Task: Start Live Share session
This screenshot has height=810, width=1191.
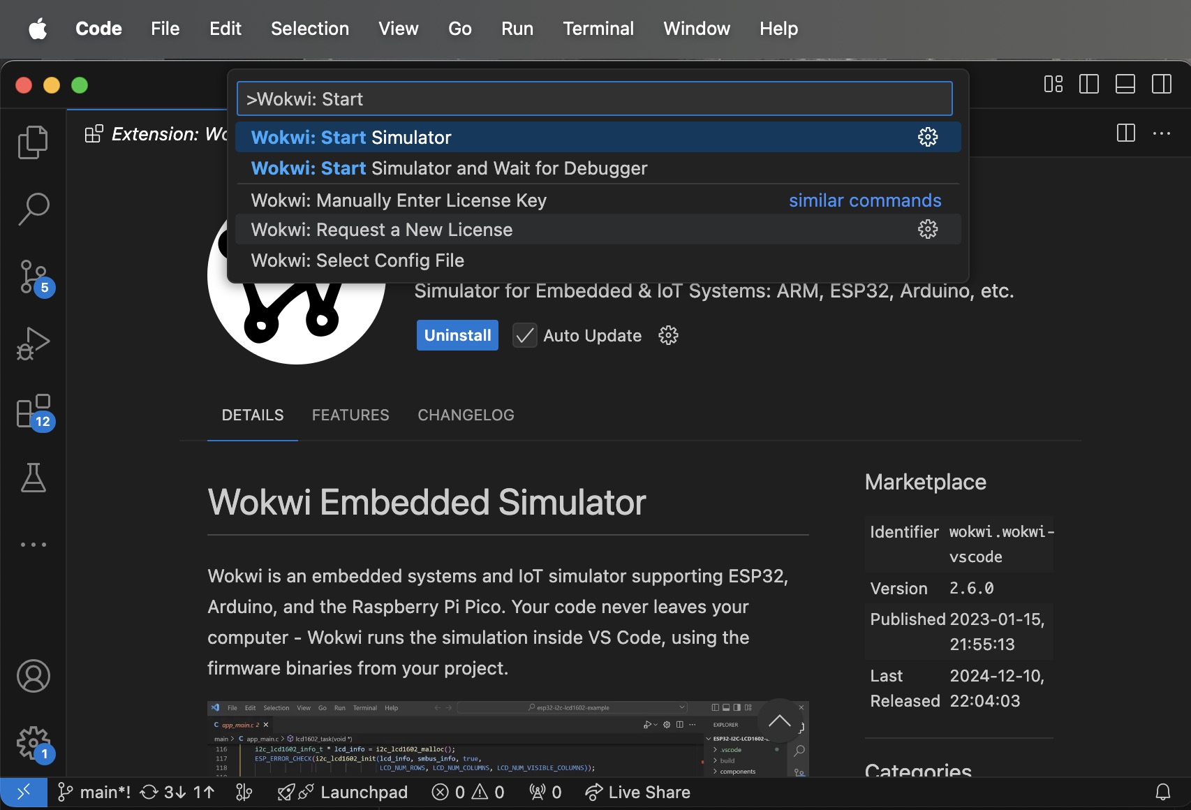Action: click(x=637, y=793)
